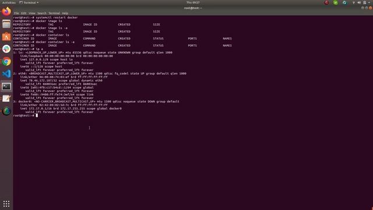Screen dimensions: 373x210
Task: Close the terminal window
Action: coord(371,8)
